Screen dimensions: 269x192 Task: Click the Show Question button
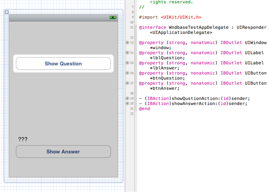point(63,63)
